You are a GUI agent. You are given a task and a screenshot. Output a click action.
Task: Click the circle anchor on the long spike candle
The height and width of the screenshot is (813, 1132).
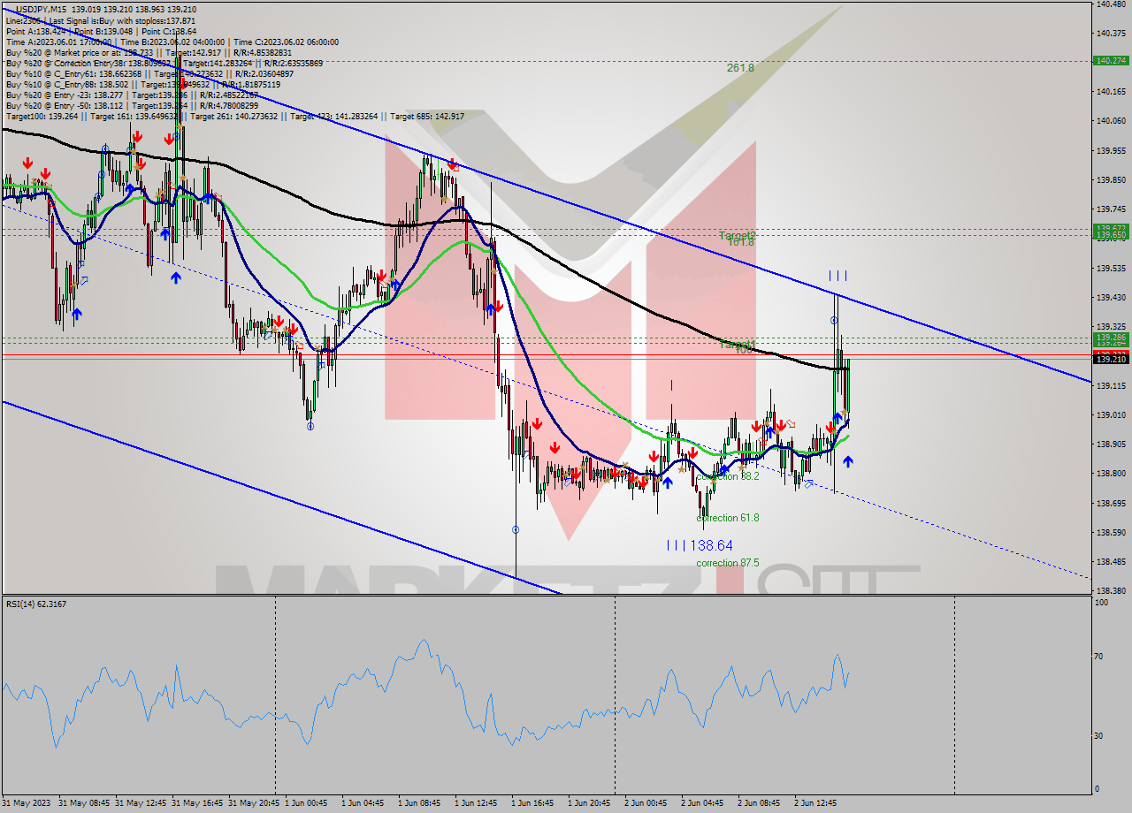pyautogui.click(x=516, y=528)
